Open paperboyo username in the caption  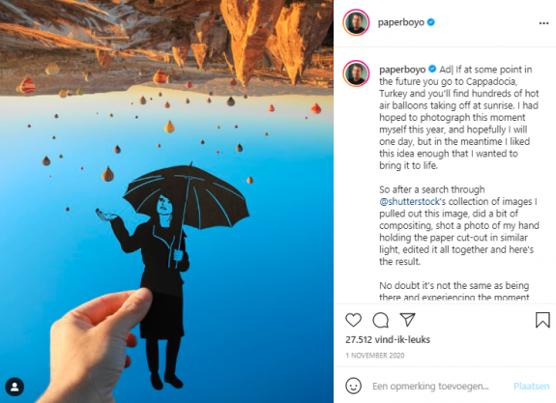pos(402,70)
